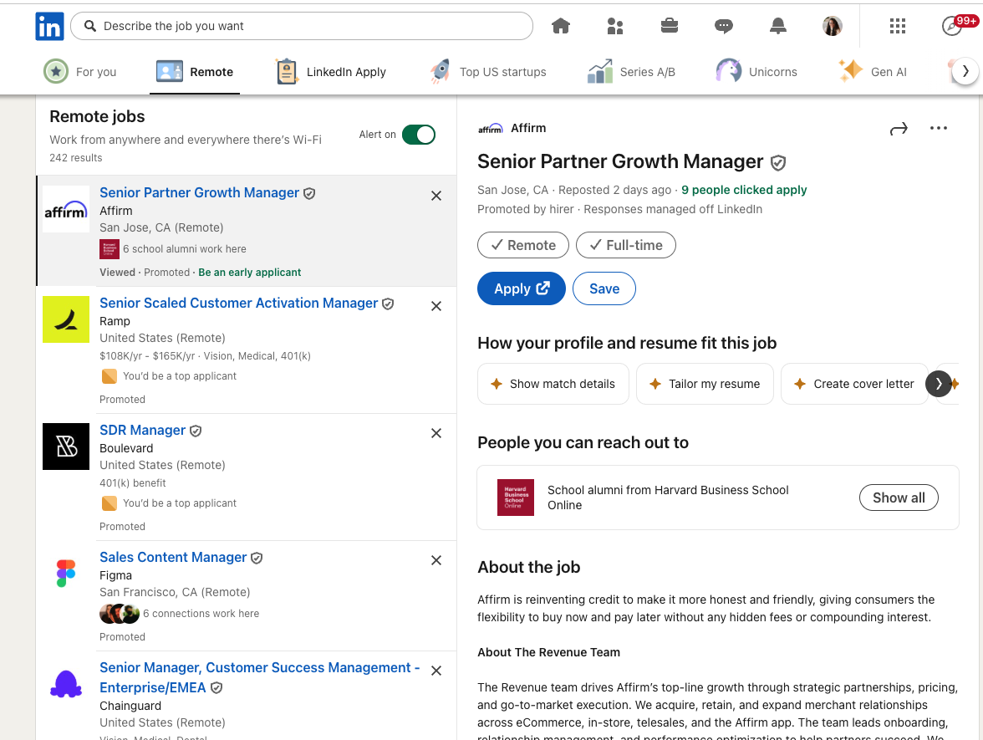
Task: Select the Remote tab
Action: (x=194, y=72)
